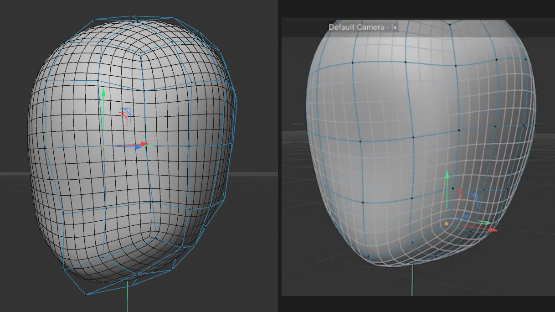555x312 pixels.
Task: Click the orange selected point in left viewport
Action: (103, 146)
